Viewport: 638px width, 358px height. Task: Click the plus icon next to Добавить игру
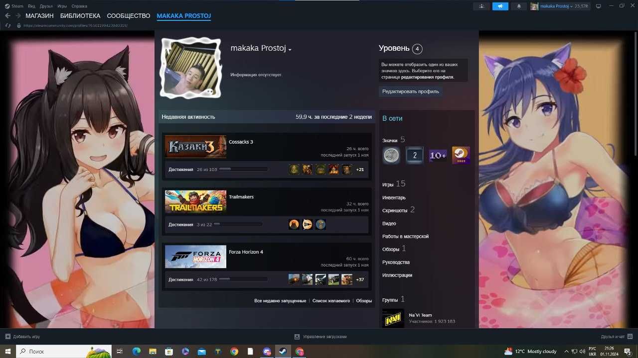tap(7, 337)
